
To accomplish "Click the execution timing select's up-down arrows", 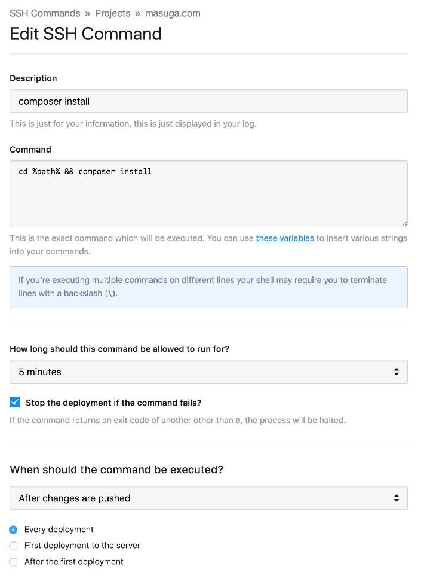I will (397, 497).
